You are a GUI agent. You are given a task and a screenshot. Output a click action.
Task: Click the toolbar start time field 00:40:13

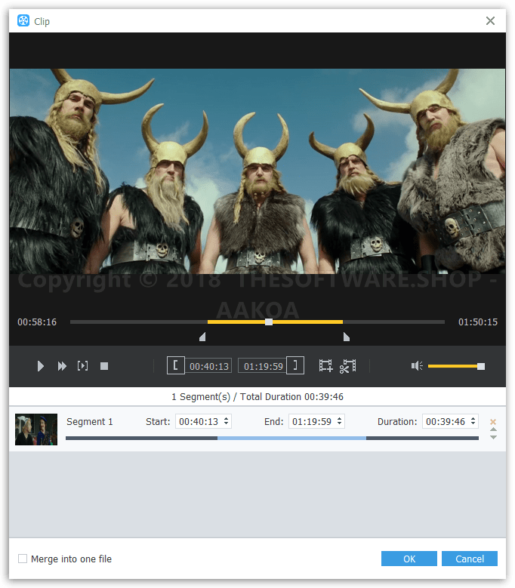point(208,366)
